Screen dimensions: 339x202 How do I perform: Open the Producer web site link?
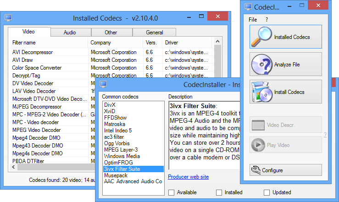189,177
